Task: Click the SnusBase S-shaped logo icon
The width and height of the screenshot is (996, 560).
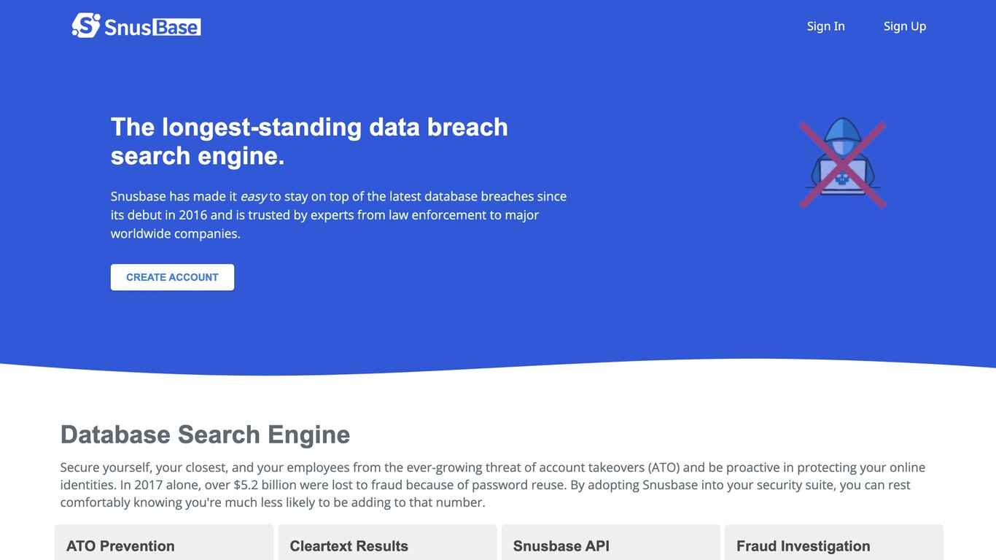Action: 86,26
